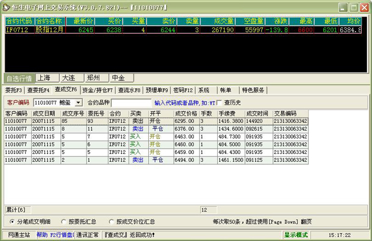The height and width of the screenshot is (241, 372).
Task: Open the 客户编码 dropdown arrow
Action: click(x=78, y=103)
